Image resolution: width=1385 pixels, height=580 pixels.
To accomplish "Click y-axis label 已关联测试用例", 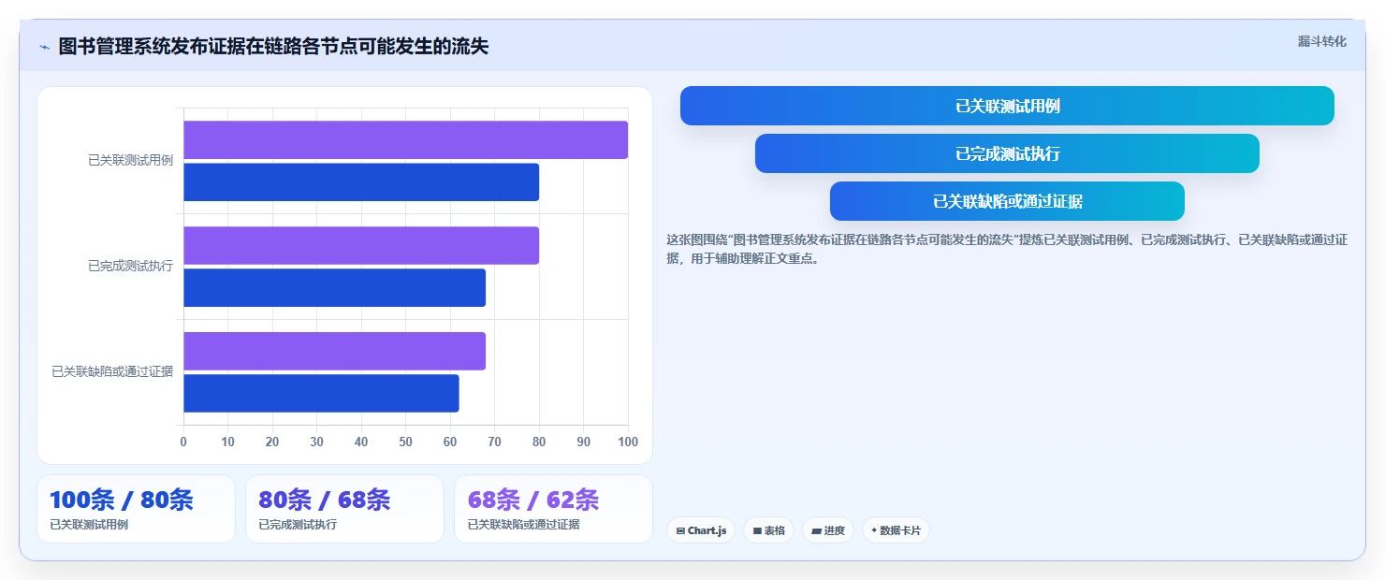I will pos(130,161).
